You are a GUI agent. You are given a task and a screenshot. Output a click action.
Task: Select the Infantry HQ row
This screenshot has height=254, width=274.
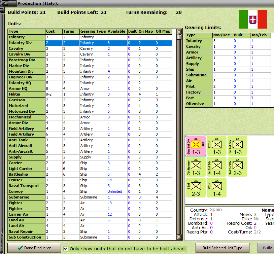click(x=90, y=83)
